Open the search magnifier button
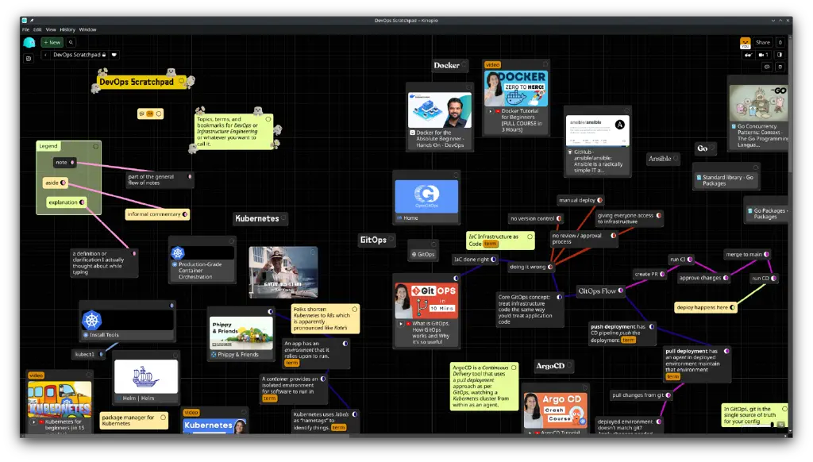Image resolution: width=813 pixels, height=462 pixels. coord(71,43)
